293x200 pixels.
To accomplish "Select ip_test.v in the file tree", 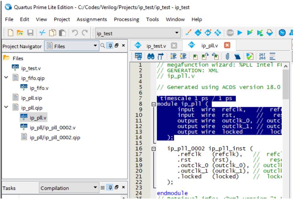I will coord(31,68).
